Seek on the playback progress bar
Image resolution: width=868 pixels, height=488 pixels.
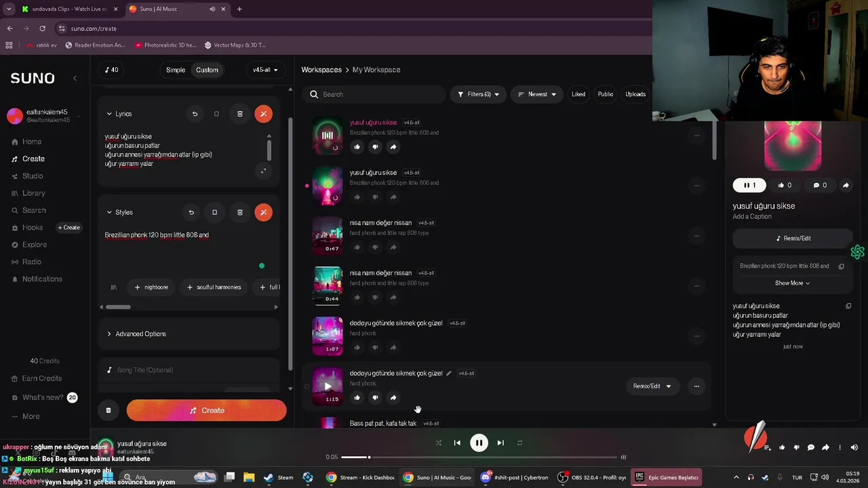[479, 457]
